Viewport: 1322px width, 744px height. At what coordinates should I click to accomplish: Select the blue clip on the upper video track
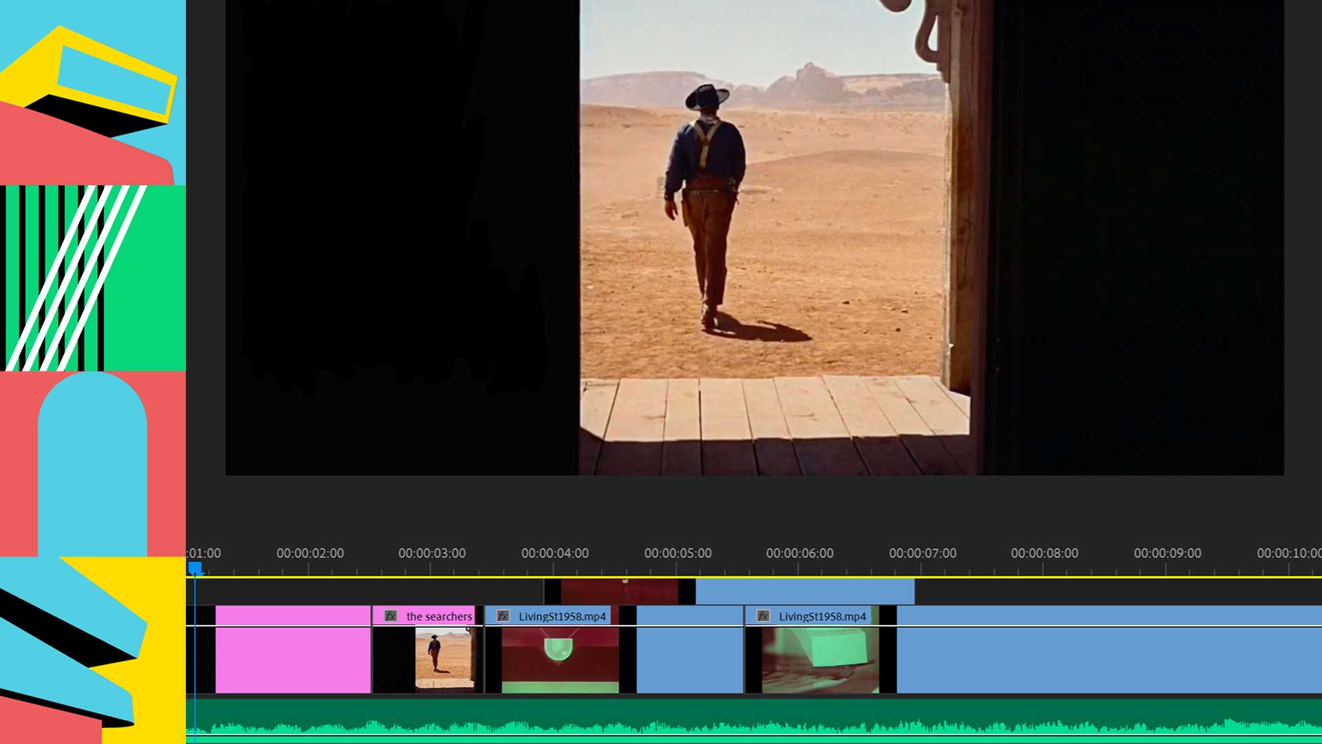click(804, 592)
